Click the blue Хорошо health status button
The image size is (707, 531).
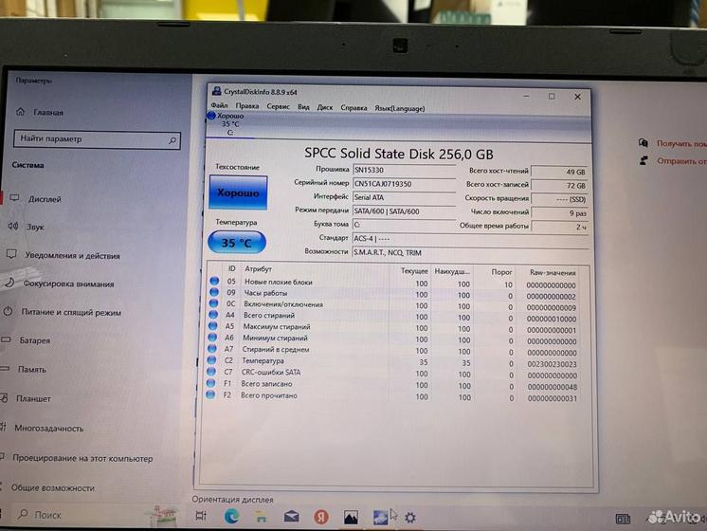coord(238,192)
